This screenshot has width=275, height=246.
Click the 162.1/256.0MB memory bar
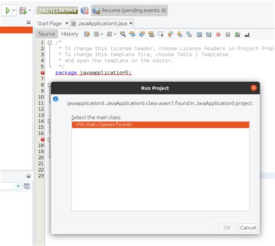57,10
